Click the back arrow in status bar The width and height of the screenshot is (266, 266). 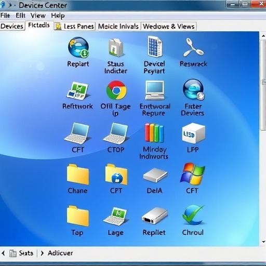click(x=3, y=254)
